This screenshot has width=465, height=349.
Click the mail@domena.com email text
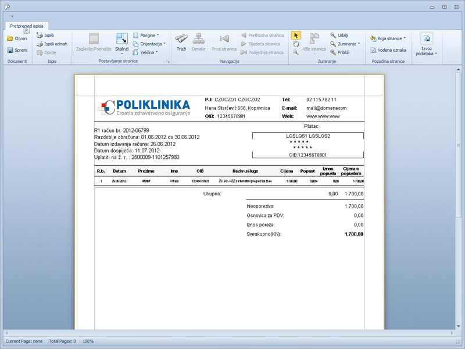click(327, 108)
